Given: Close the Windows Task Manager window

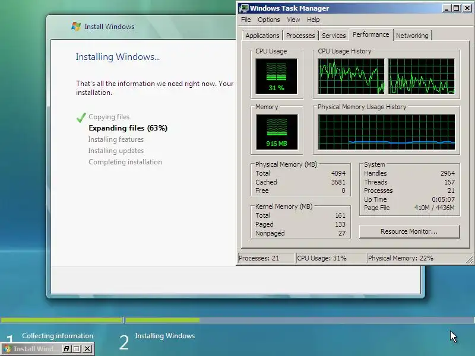Looking at the screenshot, I should (x=467, y=8).
